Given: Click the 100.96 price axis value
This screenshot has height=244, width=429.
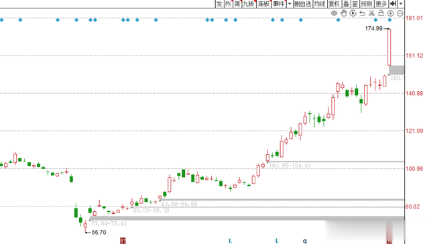Looking at the screenshot, I should (414, 168).
